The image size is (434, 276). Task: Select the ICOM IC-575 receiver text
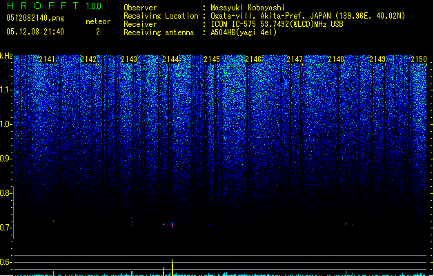277,24
